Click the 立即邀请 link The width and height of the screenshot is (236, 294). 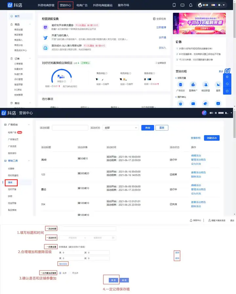[x=161, y=28]
